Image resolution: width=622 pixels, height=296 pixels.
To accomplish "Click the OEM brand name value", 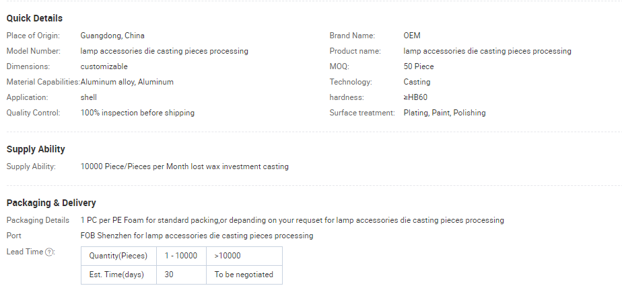I will point(412,36).
